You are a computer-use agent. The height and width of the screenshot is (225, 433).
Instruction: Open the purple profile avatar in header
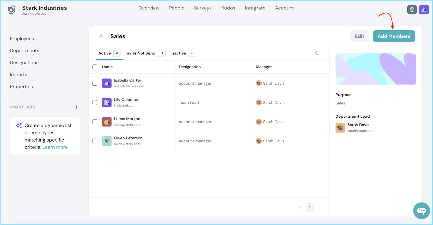(424, 10)
